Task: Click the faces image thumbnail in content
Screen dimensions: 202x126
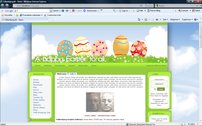Action: pos(100,102)
